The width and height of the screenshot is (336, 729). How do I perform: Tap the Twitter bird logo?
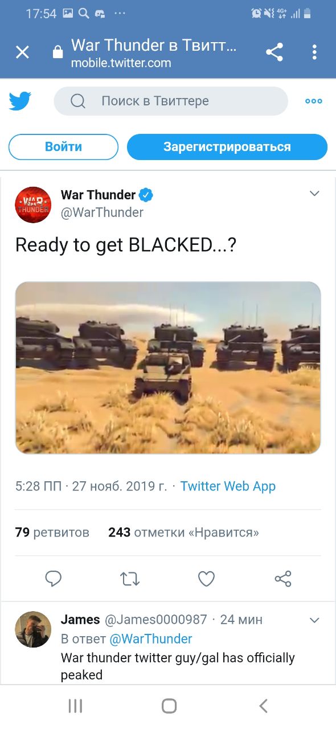20,101
